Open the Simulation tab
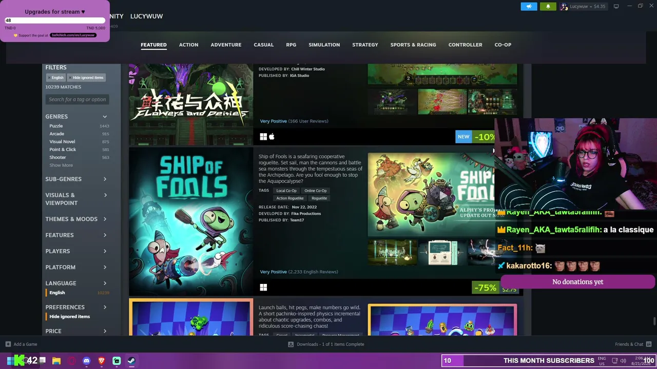657x369 pixels. point(324,45)
